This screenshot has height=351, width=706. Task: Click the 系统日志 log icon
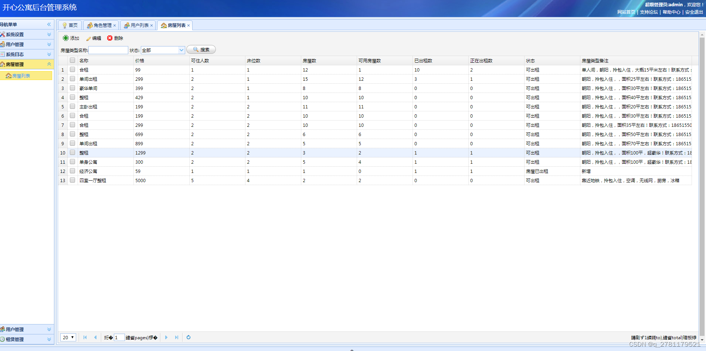point(3,54)
